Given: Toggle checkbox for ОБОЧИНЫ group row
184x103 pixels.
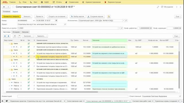Looking at the screenshot, I should click(29, 79).
